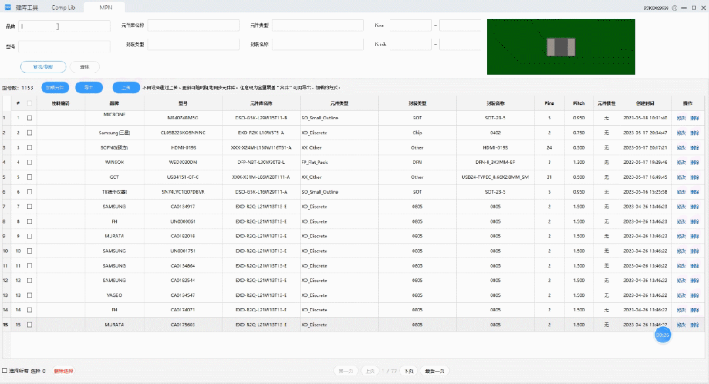This screenshot has height=384, width=709.
Task: Tick the checkbox for the Samsung(三星) row
Action: [30, 132]
